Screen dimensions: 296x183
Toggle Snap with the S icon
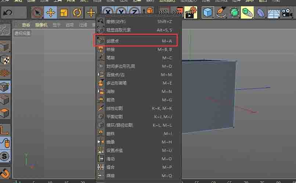(5, 156)
